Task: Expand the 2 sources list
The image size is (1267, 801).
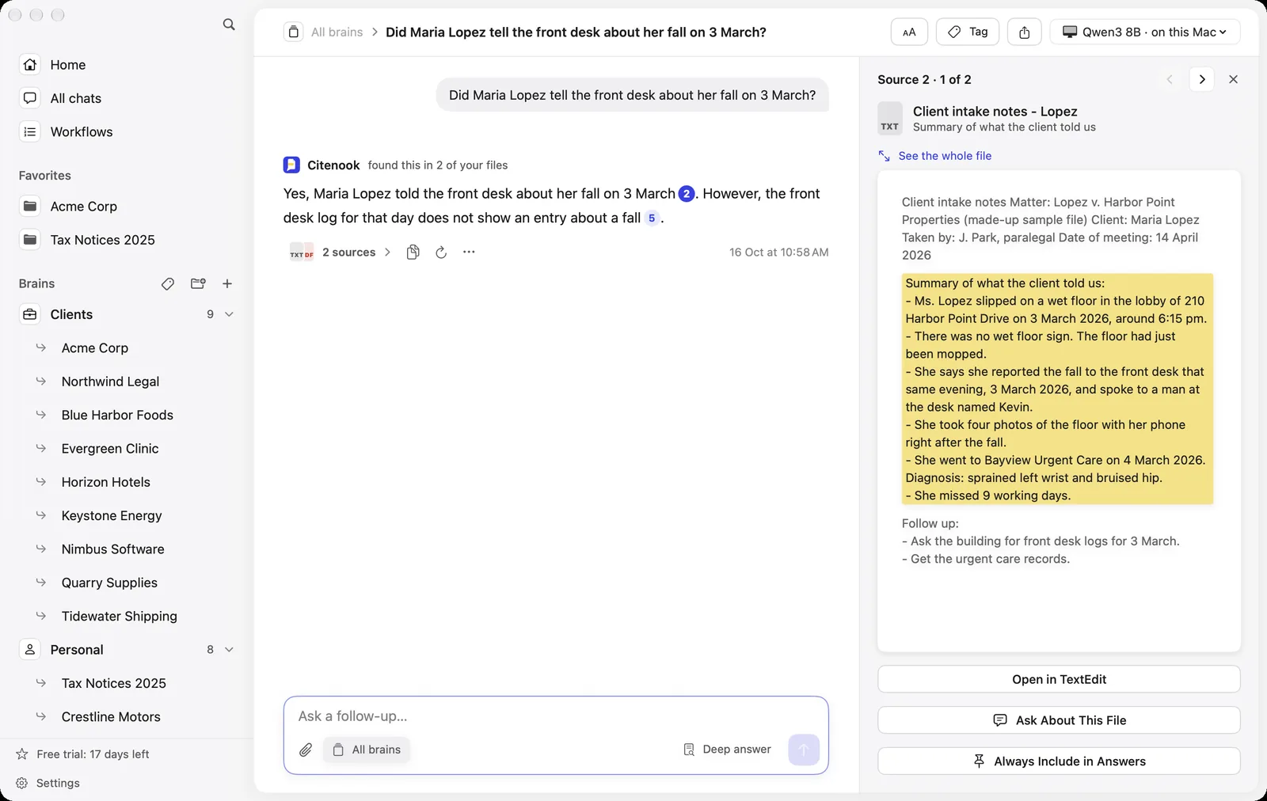Action: (x=341, y=252)
